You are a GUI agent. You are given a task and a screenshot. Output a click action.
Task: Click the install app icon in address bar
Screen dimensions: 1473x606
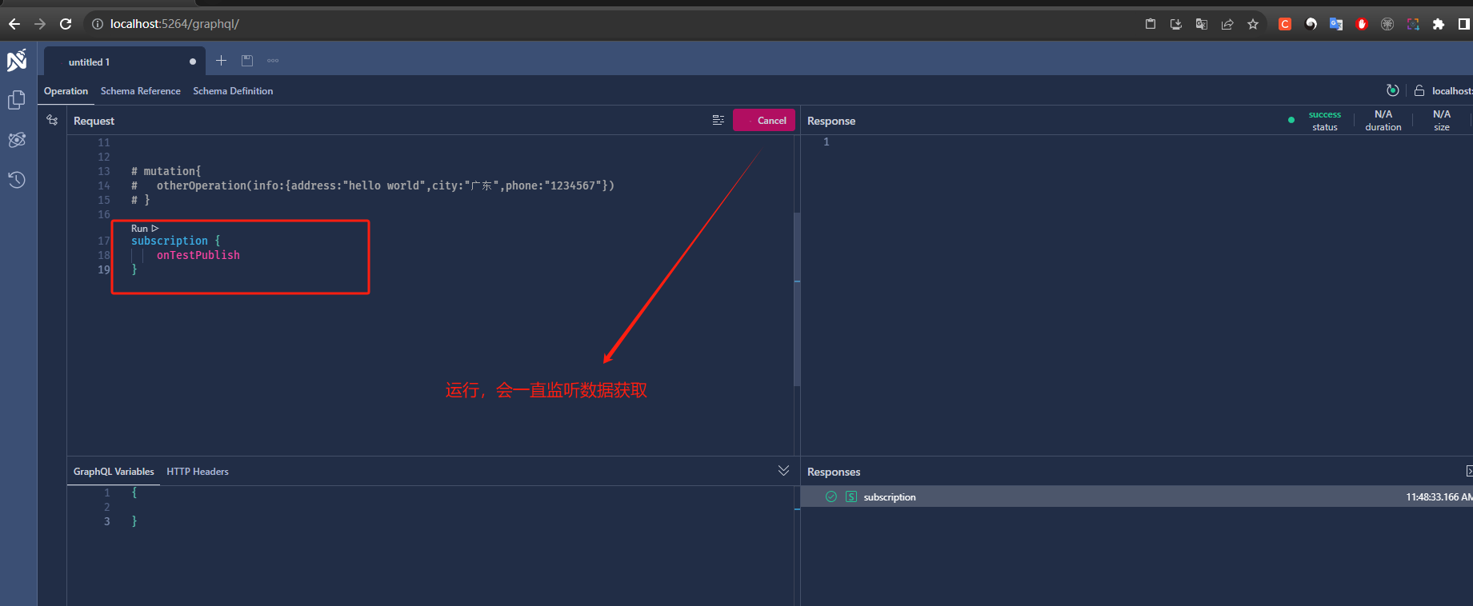(1176, 24)
